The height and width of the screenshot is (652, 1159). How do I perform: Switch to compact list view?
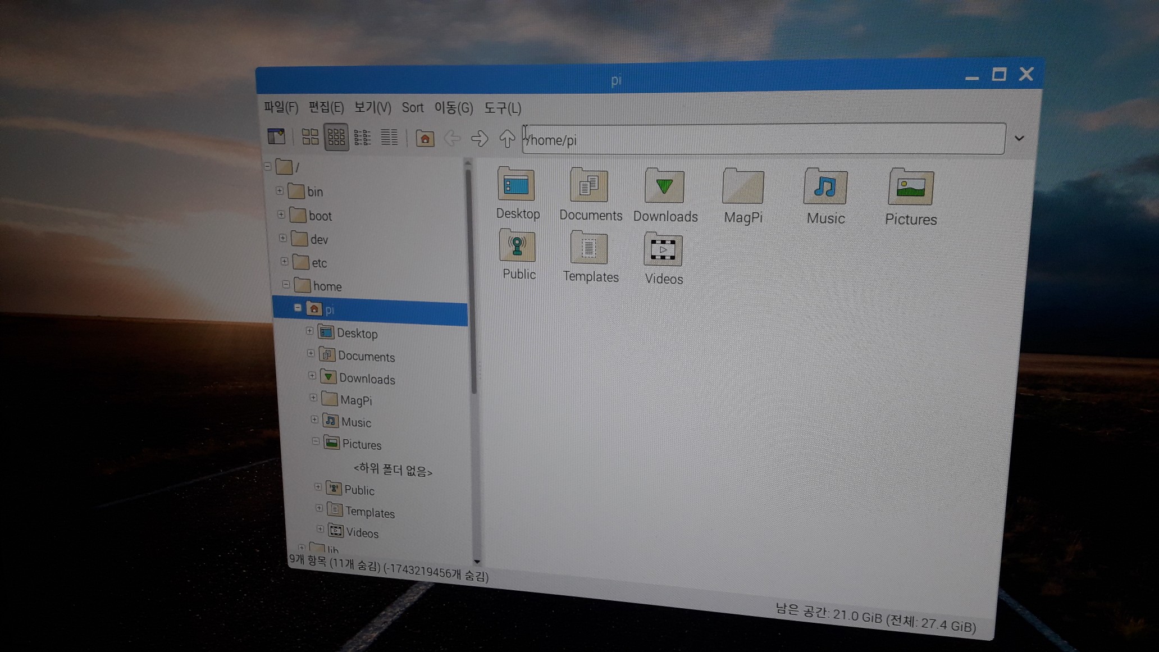(362, 138)
